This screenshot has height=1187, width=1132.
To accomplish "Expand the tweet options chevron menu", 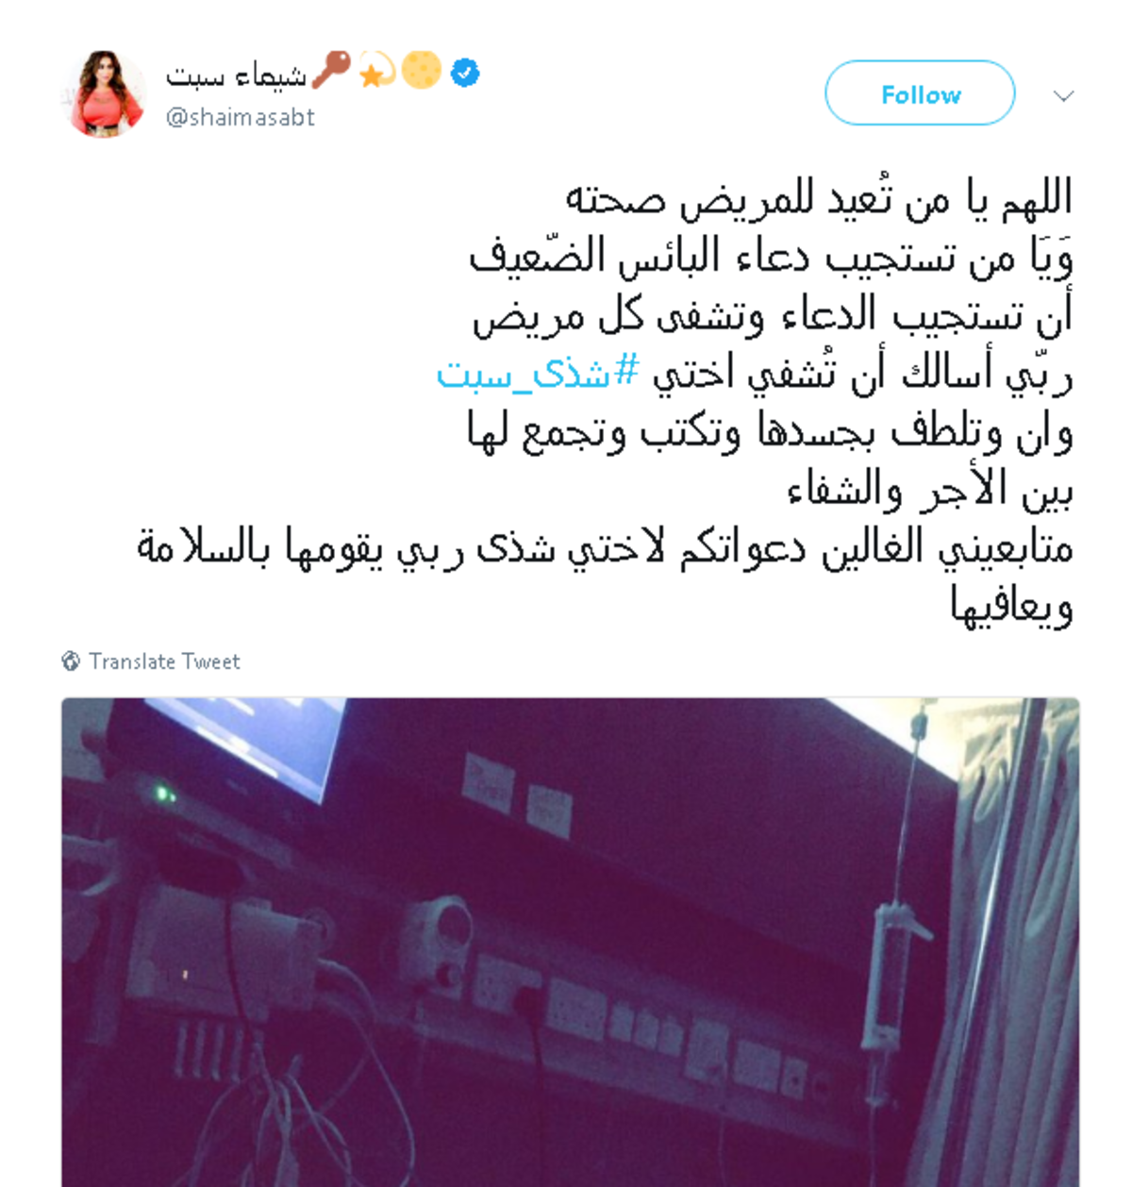I will coord(1064,96).
